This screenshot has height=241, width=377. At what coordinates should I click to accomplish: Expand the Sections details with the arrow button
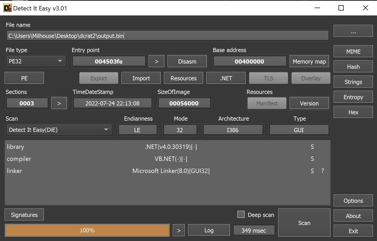pos(59,103)
